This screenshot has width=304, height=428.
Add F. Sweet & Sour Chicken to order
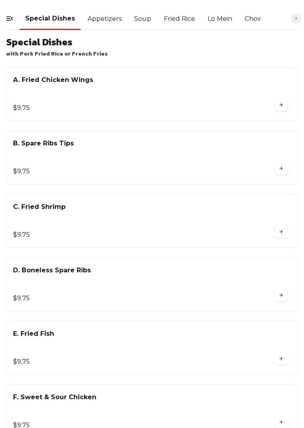click(281, 422)
